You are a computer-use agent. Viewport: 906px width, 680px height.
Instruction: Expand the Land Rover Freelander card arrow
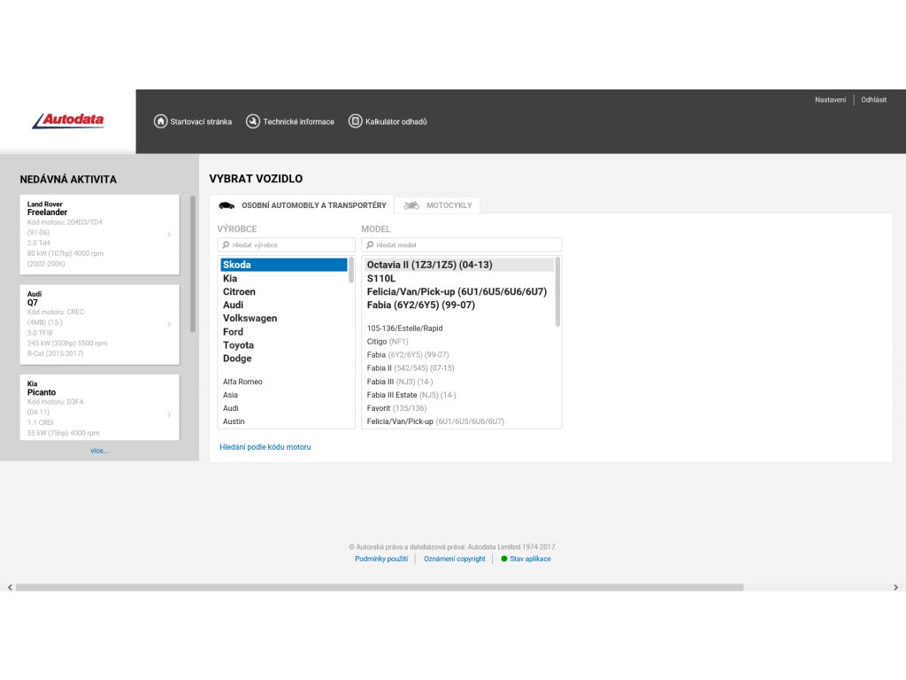point(169,235)
